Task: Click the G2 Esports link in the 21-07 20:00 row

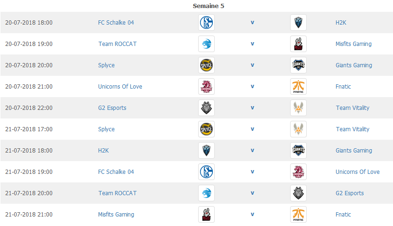Action: coord(350,193)
